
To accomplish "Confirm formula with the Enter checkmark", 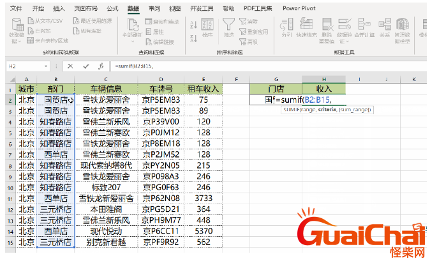I will pos(84,66).
